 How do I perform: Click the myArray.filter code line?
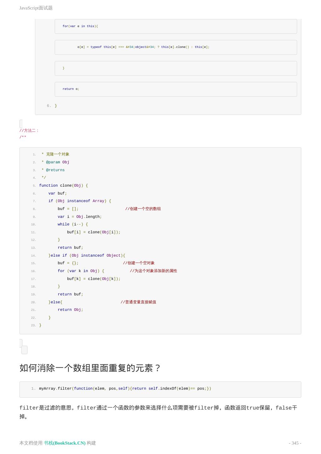[125, 388]
